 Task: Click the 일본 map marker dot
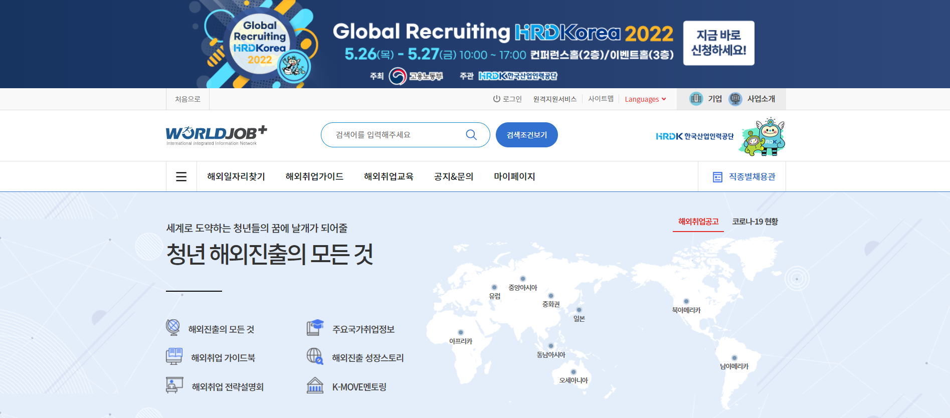(579, 310)
